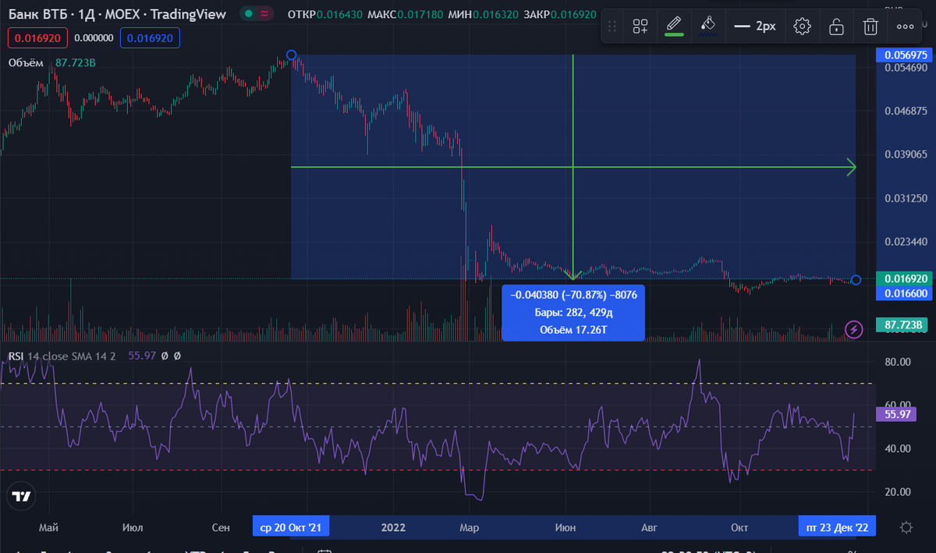Grab the floating toolbar drag handle
936x553 pixels.
tap(612, 26)
